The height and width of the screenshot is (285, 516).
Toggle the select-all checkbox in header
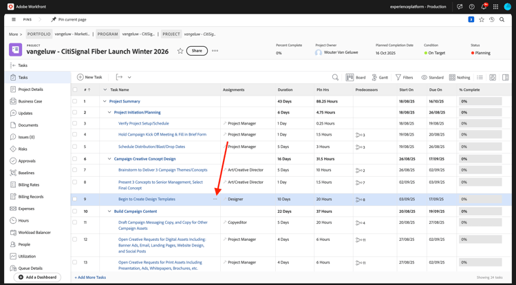[75, 89]
